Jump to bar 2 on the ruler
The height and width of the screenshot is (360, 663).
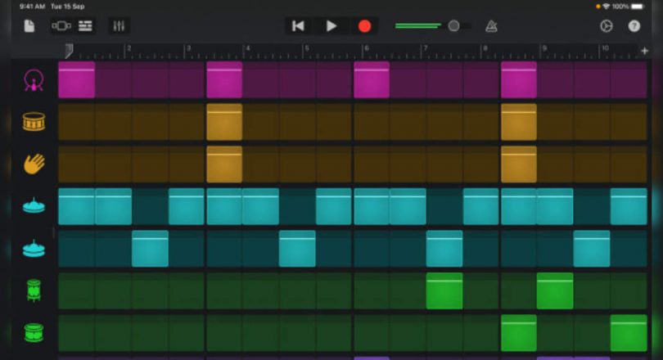click(129, 48)
